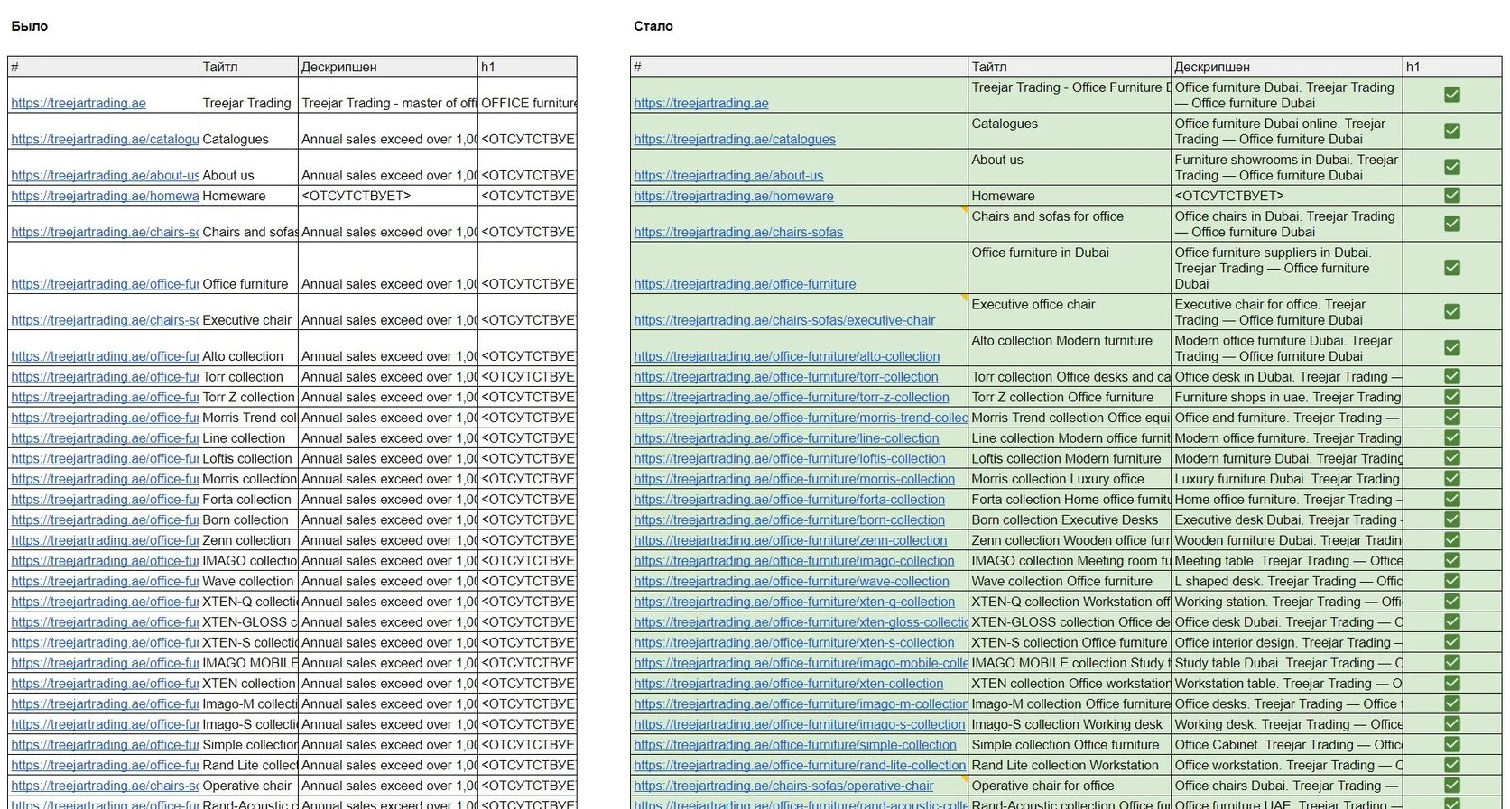Select 'Operative chair' title in Было table
Image resolution: width=1510 pixels, height=809 pixels.
coord(248,786)
